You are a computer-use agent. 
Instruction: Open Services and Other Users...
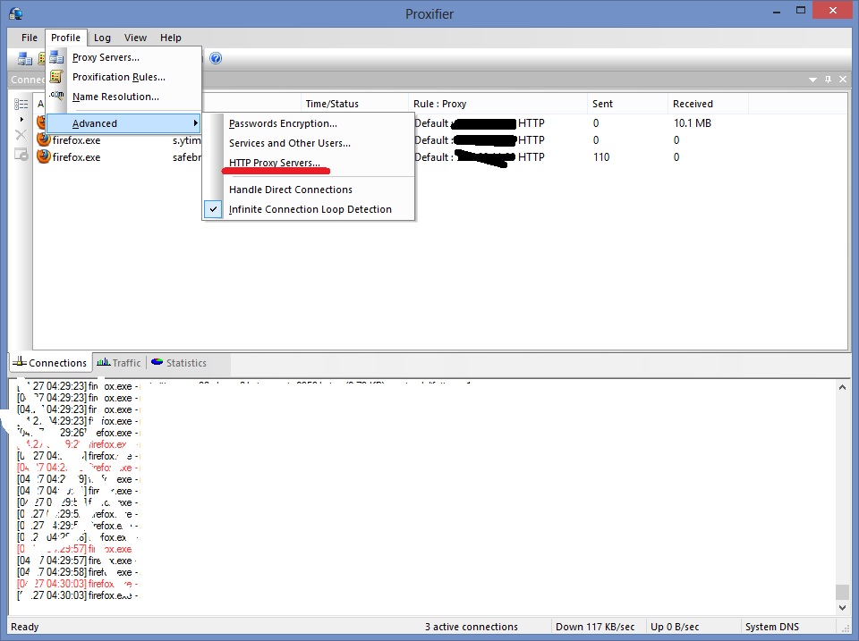(x=309, y=143)
